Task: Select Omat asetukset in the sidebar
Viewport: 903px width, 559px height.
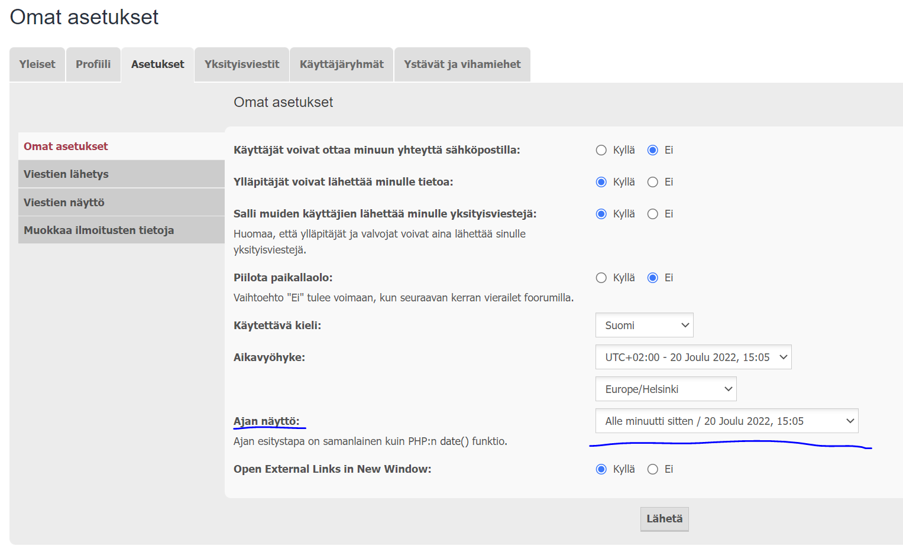Action: tap(66, 147)
